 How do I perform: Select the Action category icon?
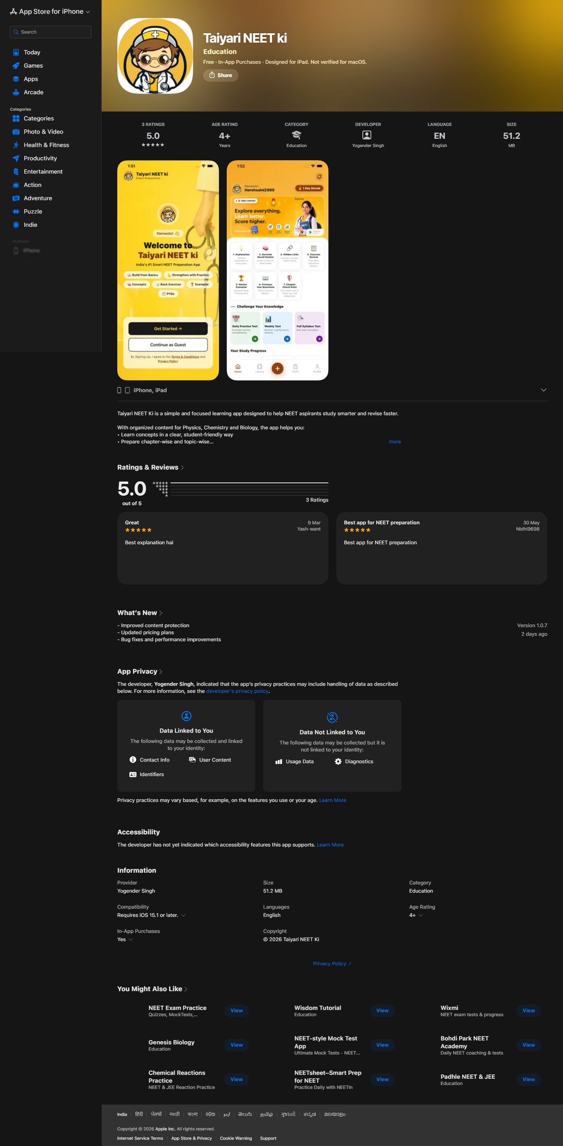(x=16, y=185)
